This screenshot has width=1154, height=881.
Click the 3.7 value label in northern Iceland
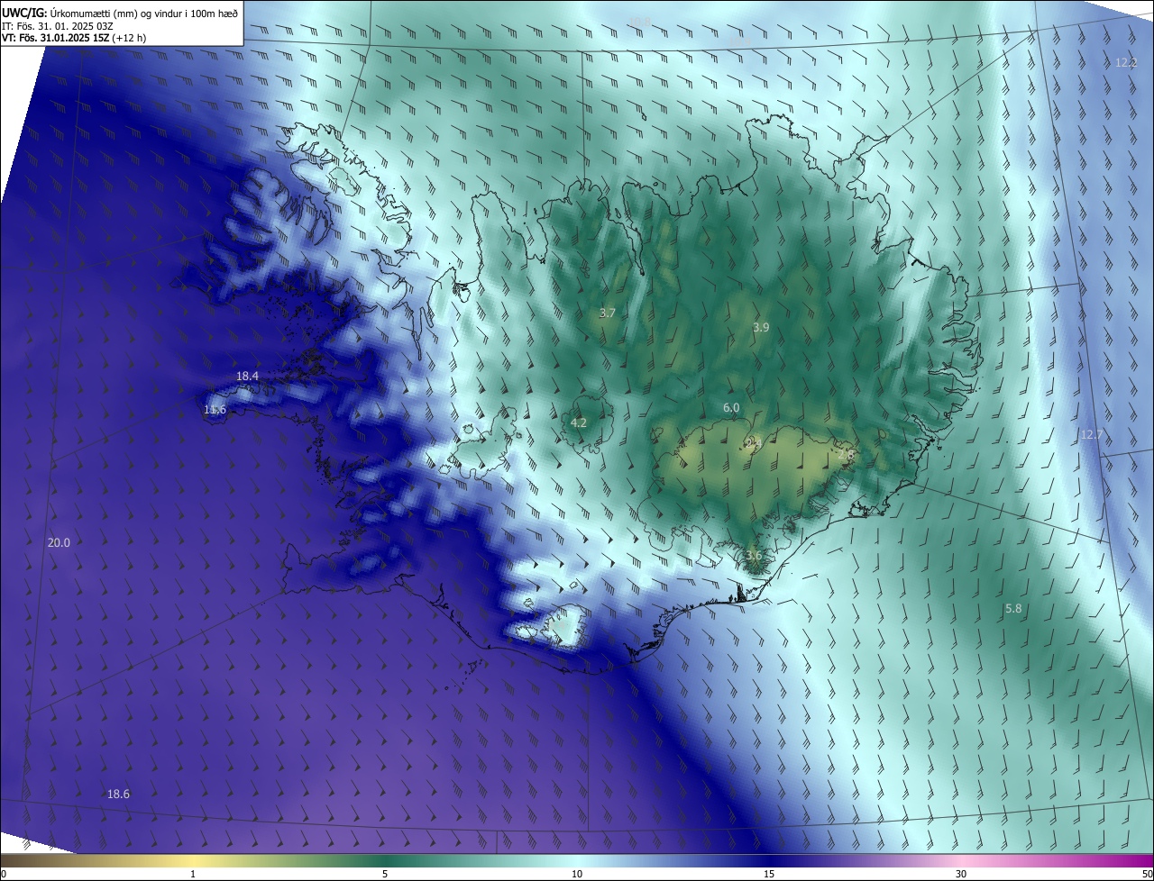coord(608,313)
